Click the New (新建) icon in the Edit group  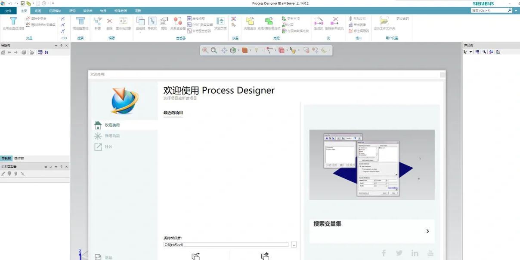click(98, 20)
